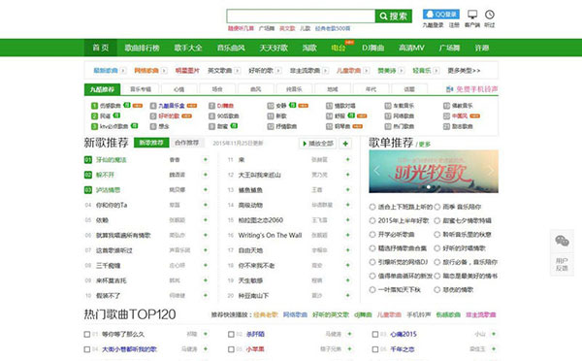Add song 假装不了 with its plus icon
Image resolution: width=582 pixels, height=361 pixels.
click(x=206, y=296)
